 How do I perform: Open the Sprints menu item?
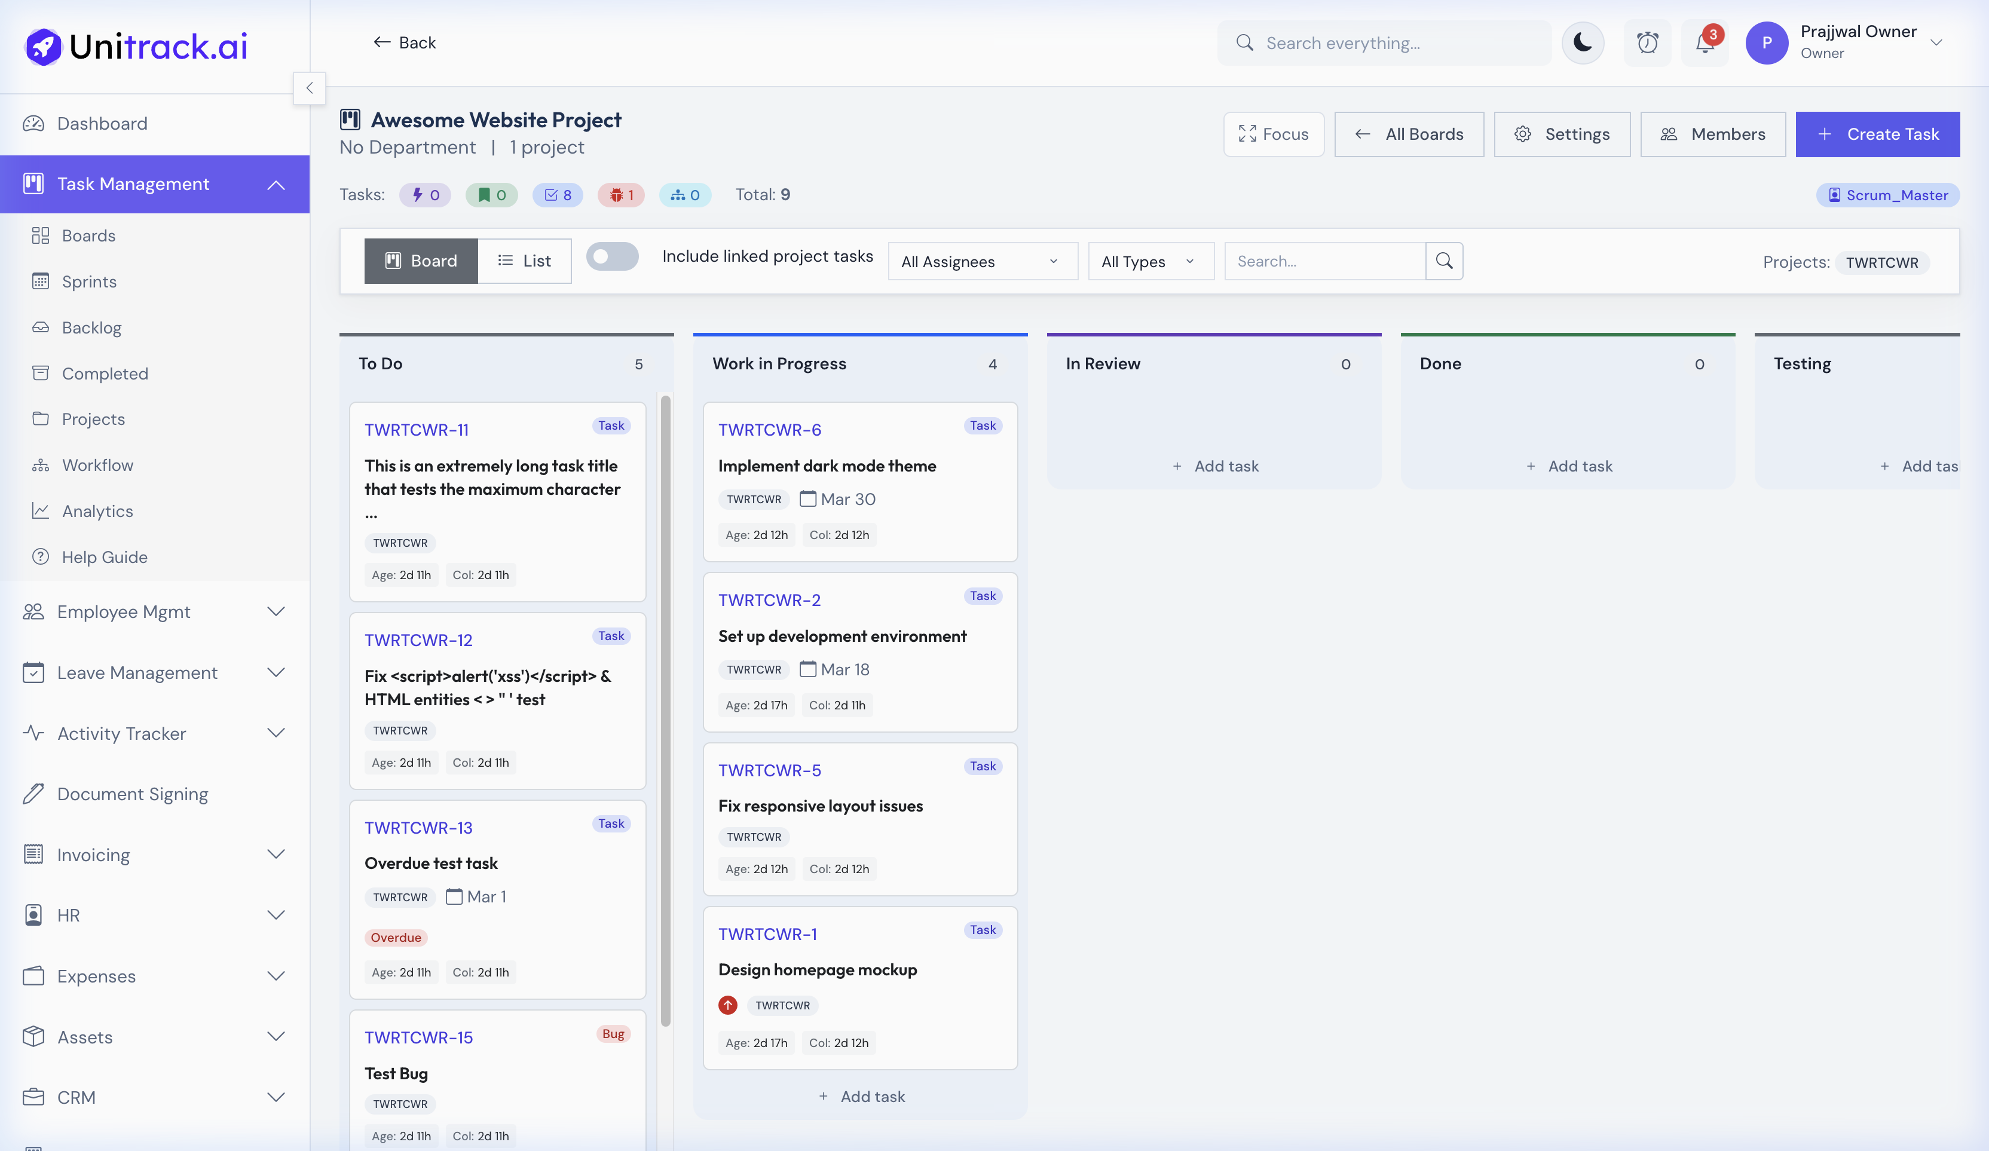click(x=89, y=281)
